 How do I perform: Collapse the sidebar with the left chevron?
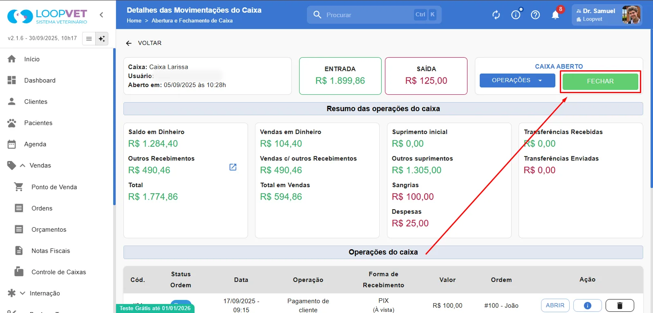pos(101,15)
